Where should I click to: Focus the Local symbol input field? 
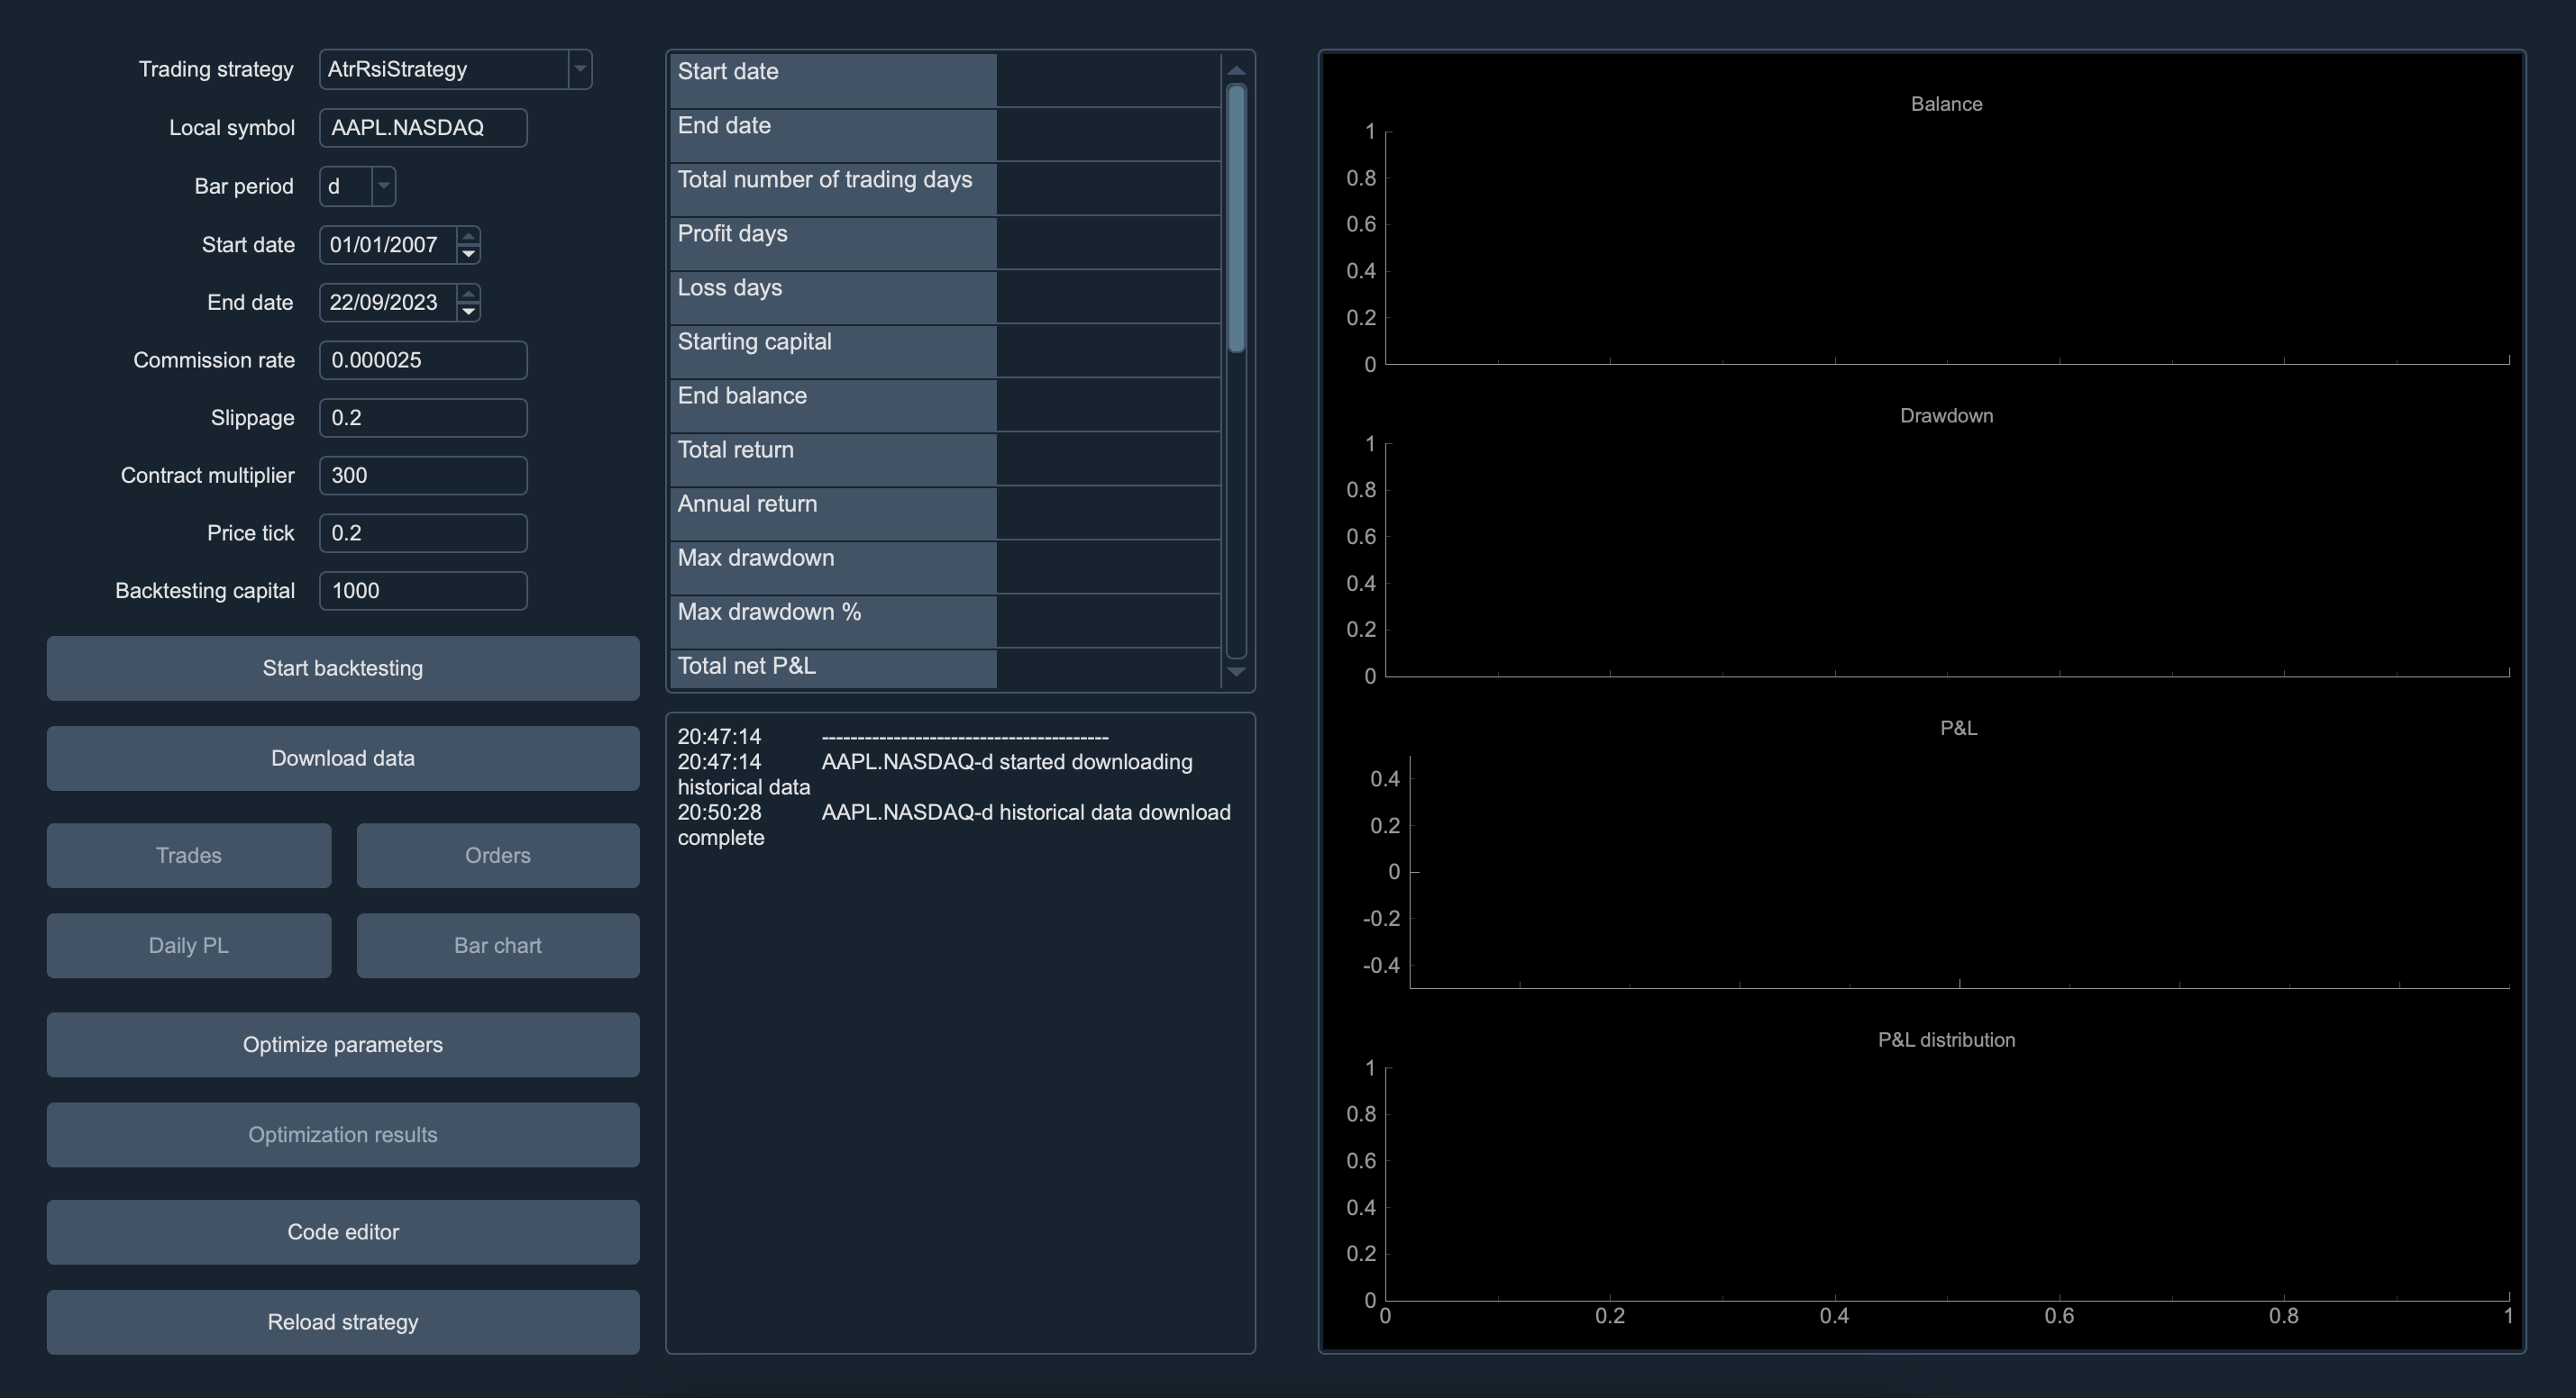coord(422,128)
